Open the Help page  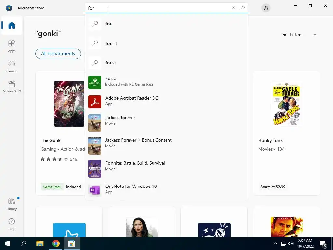tap(12, 224)
